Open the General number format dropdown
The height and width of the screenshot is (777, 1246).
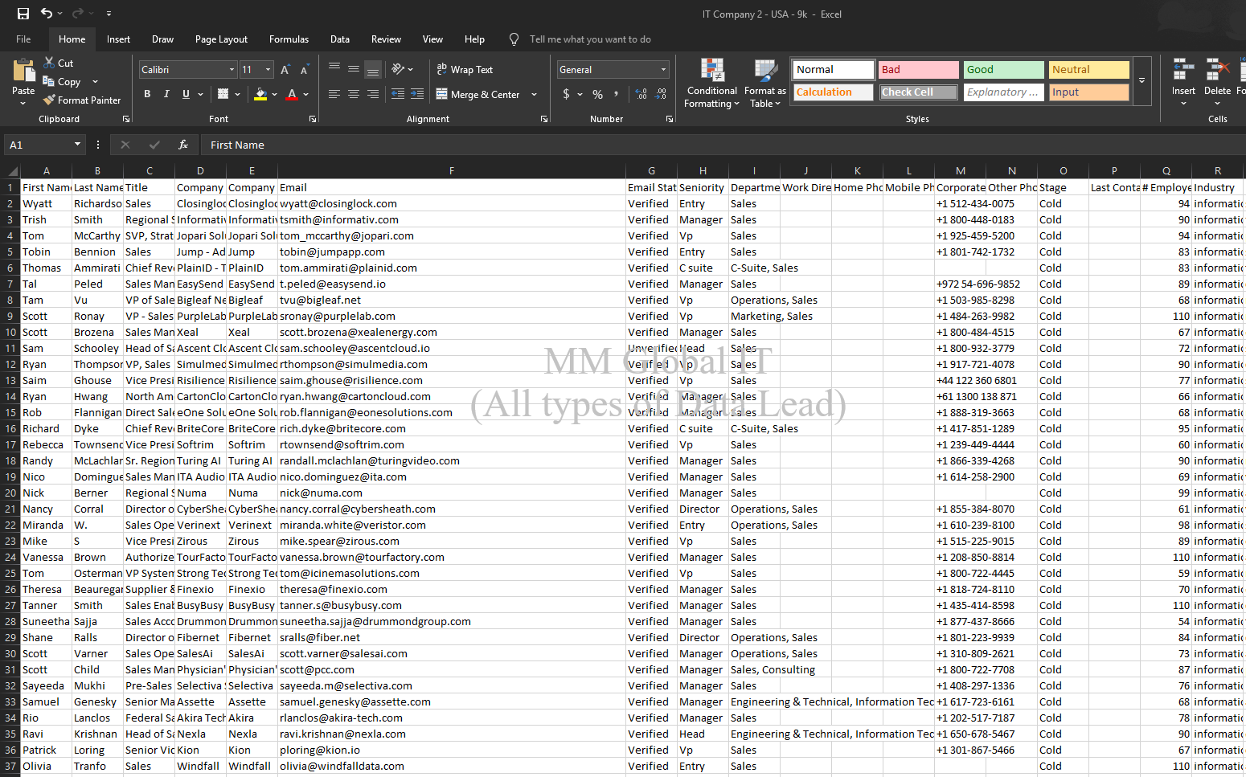point(663,70)
